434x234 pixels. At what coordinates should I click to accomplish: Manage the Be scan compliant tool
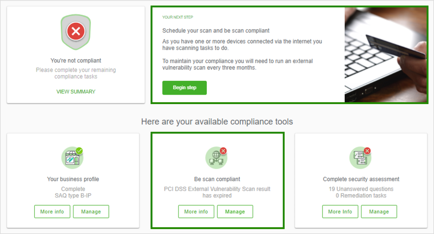coord(235,212)
